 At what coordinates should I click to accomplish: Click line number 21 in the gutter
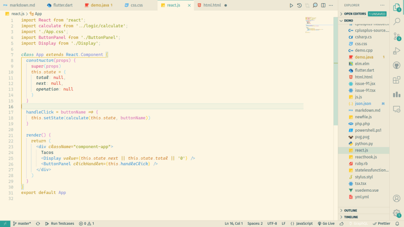pyautogui.click(x=11, y=135)
